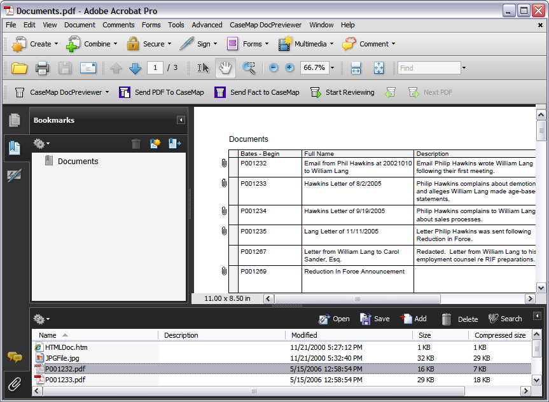Show the Attachments panel paperclip icon
Viewport: 549px width, 402px height.
click(x=15, y=384)
